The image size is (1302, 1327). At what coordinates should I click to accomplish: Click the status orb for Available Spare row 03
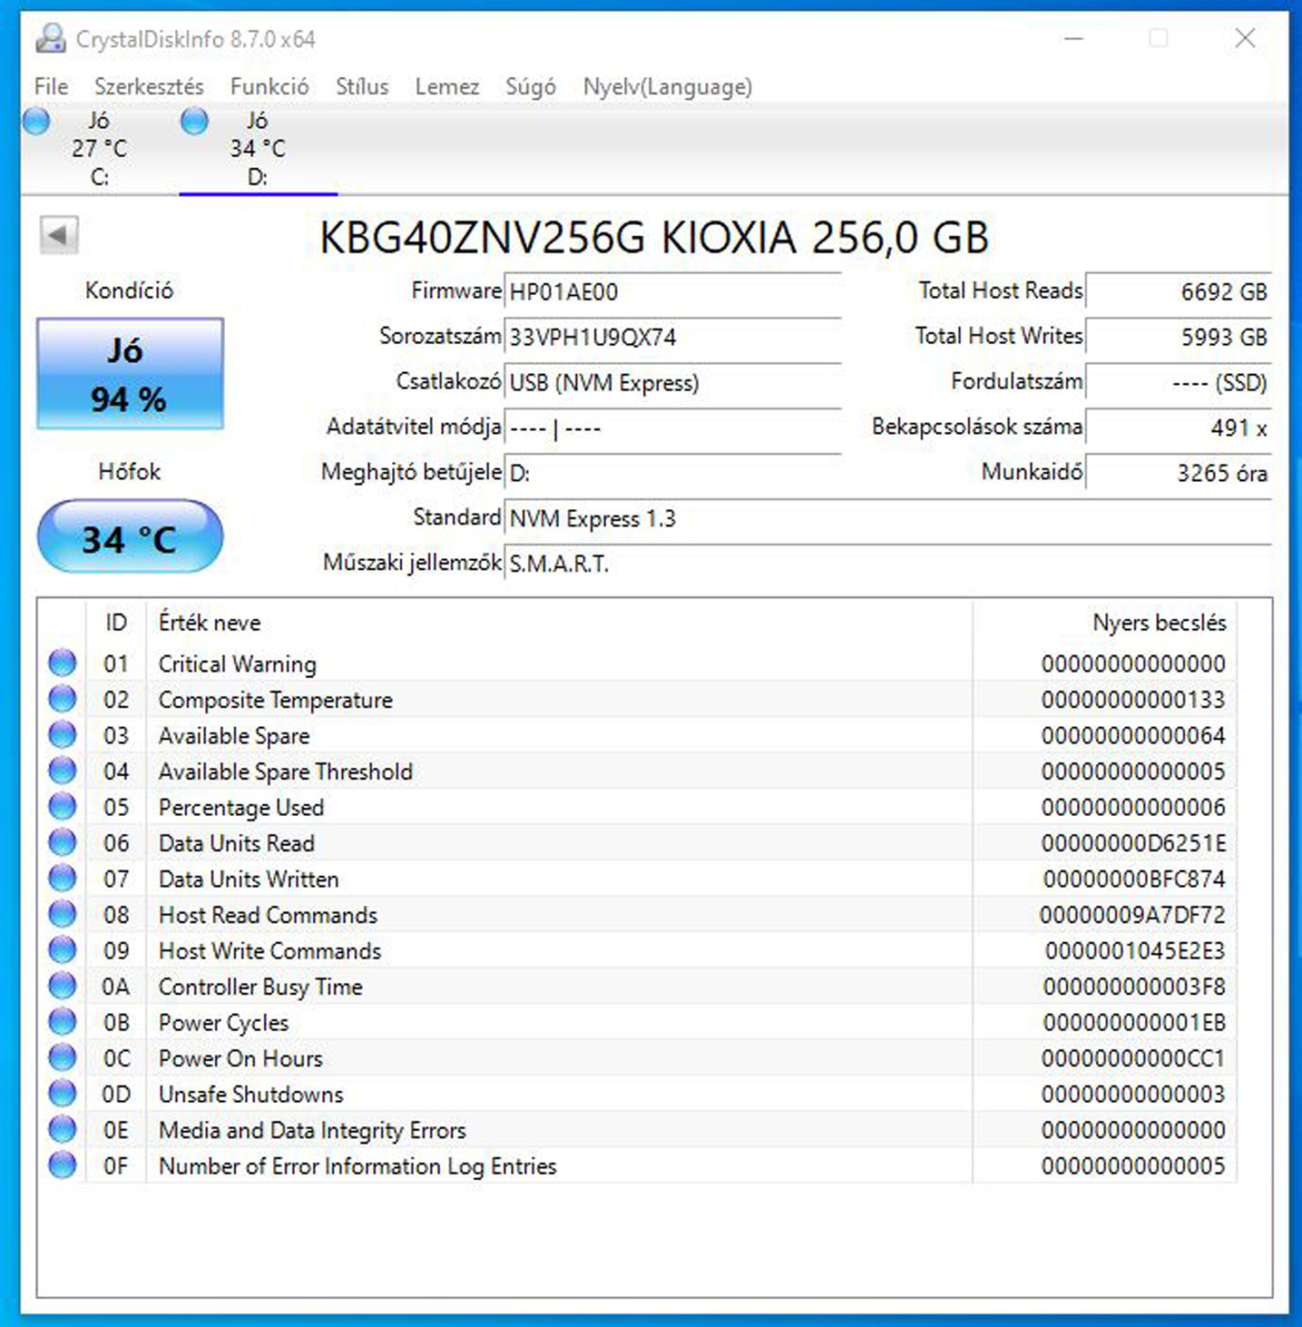pyautogui.click(x=62, y=734)
